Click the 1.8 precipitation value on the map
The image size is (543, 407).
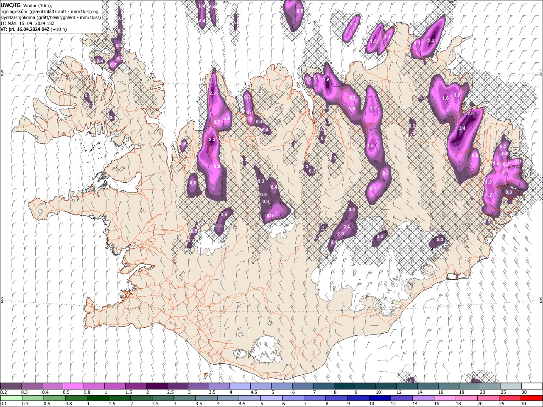[374, 41]
